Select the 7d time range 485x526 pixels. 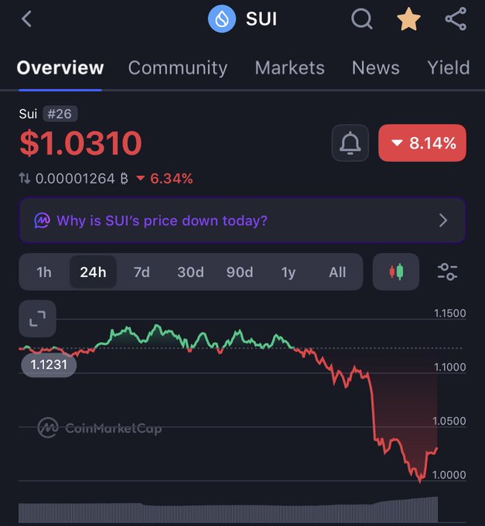[142, 272]
